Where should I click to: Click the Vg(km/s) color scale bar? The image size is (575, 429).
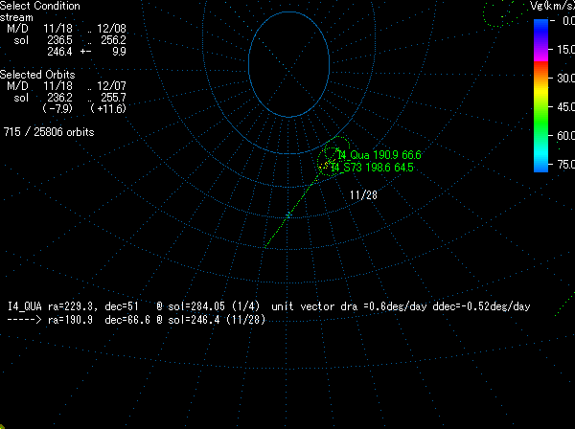[x=540, y=96]
